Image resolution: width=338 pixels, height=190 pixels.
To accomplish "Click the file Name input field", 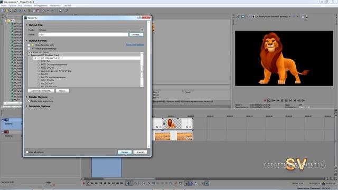I will (83, 34).
